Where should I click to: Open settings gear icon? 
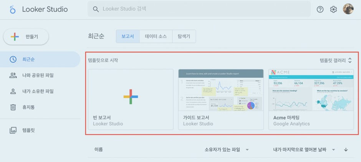(x=333, y=10)
